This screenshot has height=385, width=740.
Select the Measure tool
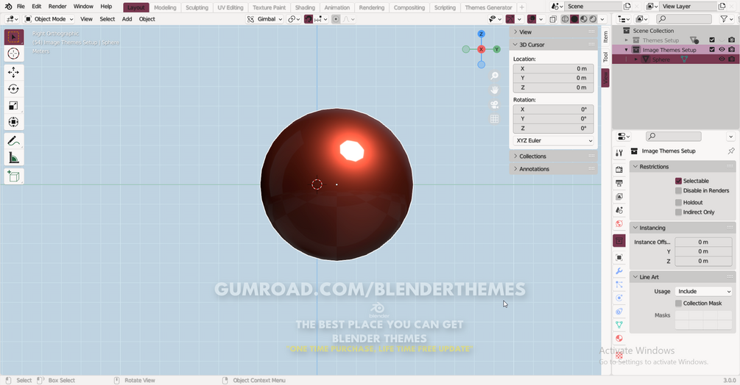(14, 158)
